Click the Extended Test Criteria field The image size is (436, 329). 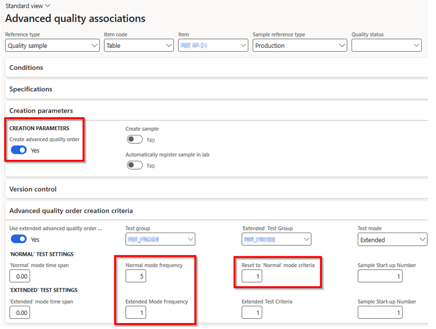click(x=252, y=313)
